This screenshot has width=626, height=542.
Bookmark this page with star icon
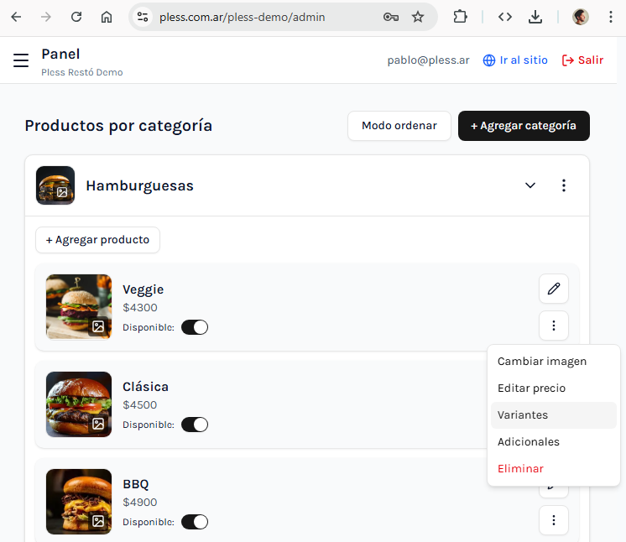tap(418, 17)
